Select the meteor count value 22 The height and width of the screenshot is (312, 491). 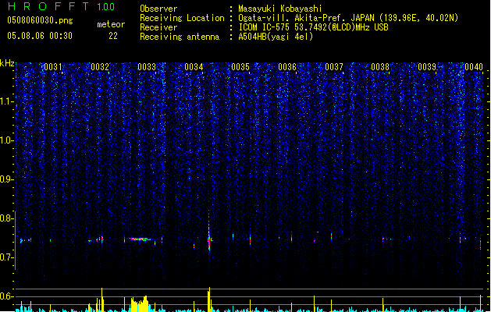[x=113, y=36]
